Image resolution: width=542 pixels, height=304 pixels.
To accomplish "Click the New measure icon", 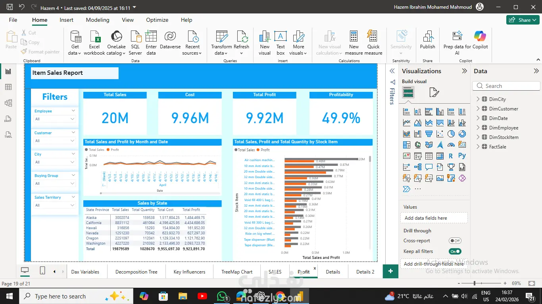I will coord(354,37).
